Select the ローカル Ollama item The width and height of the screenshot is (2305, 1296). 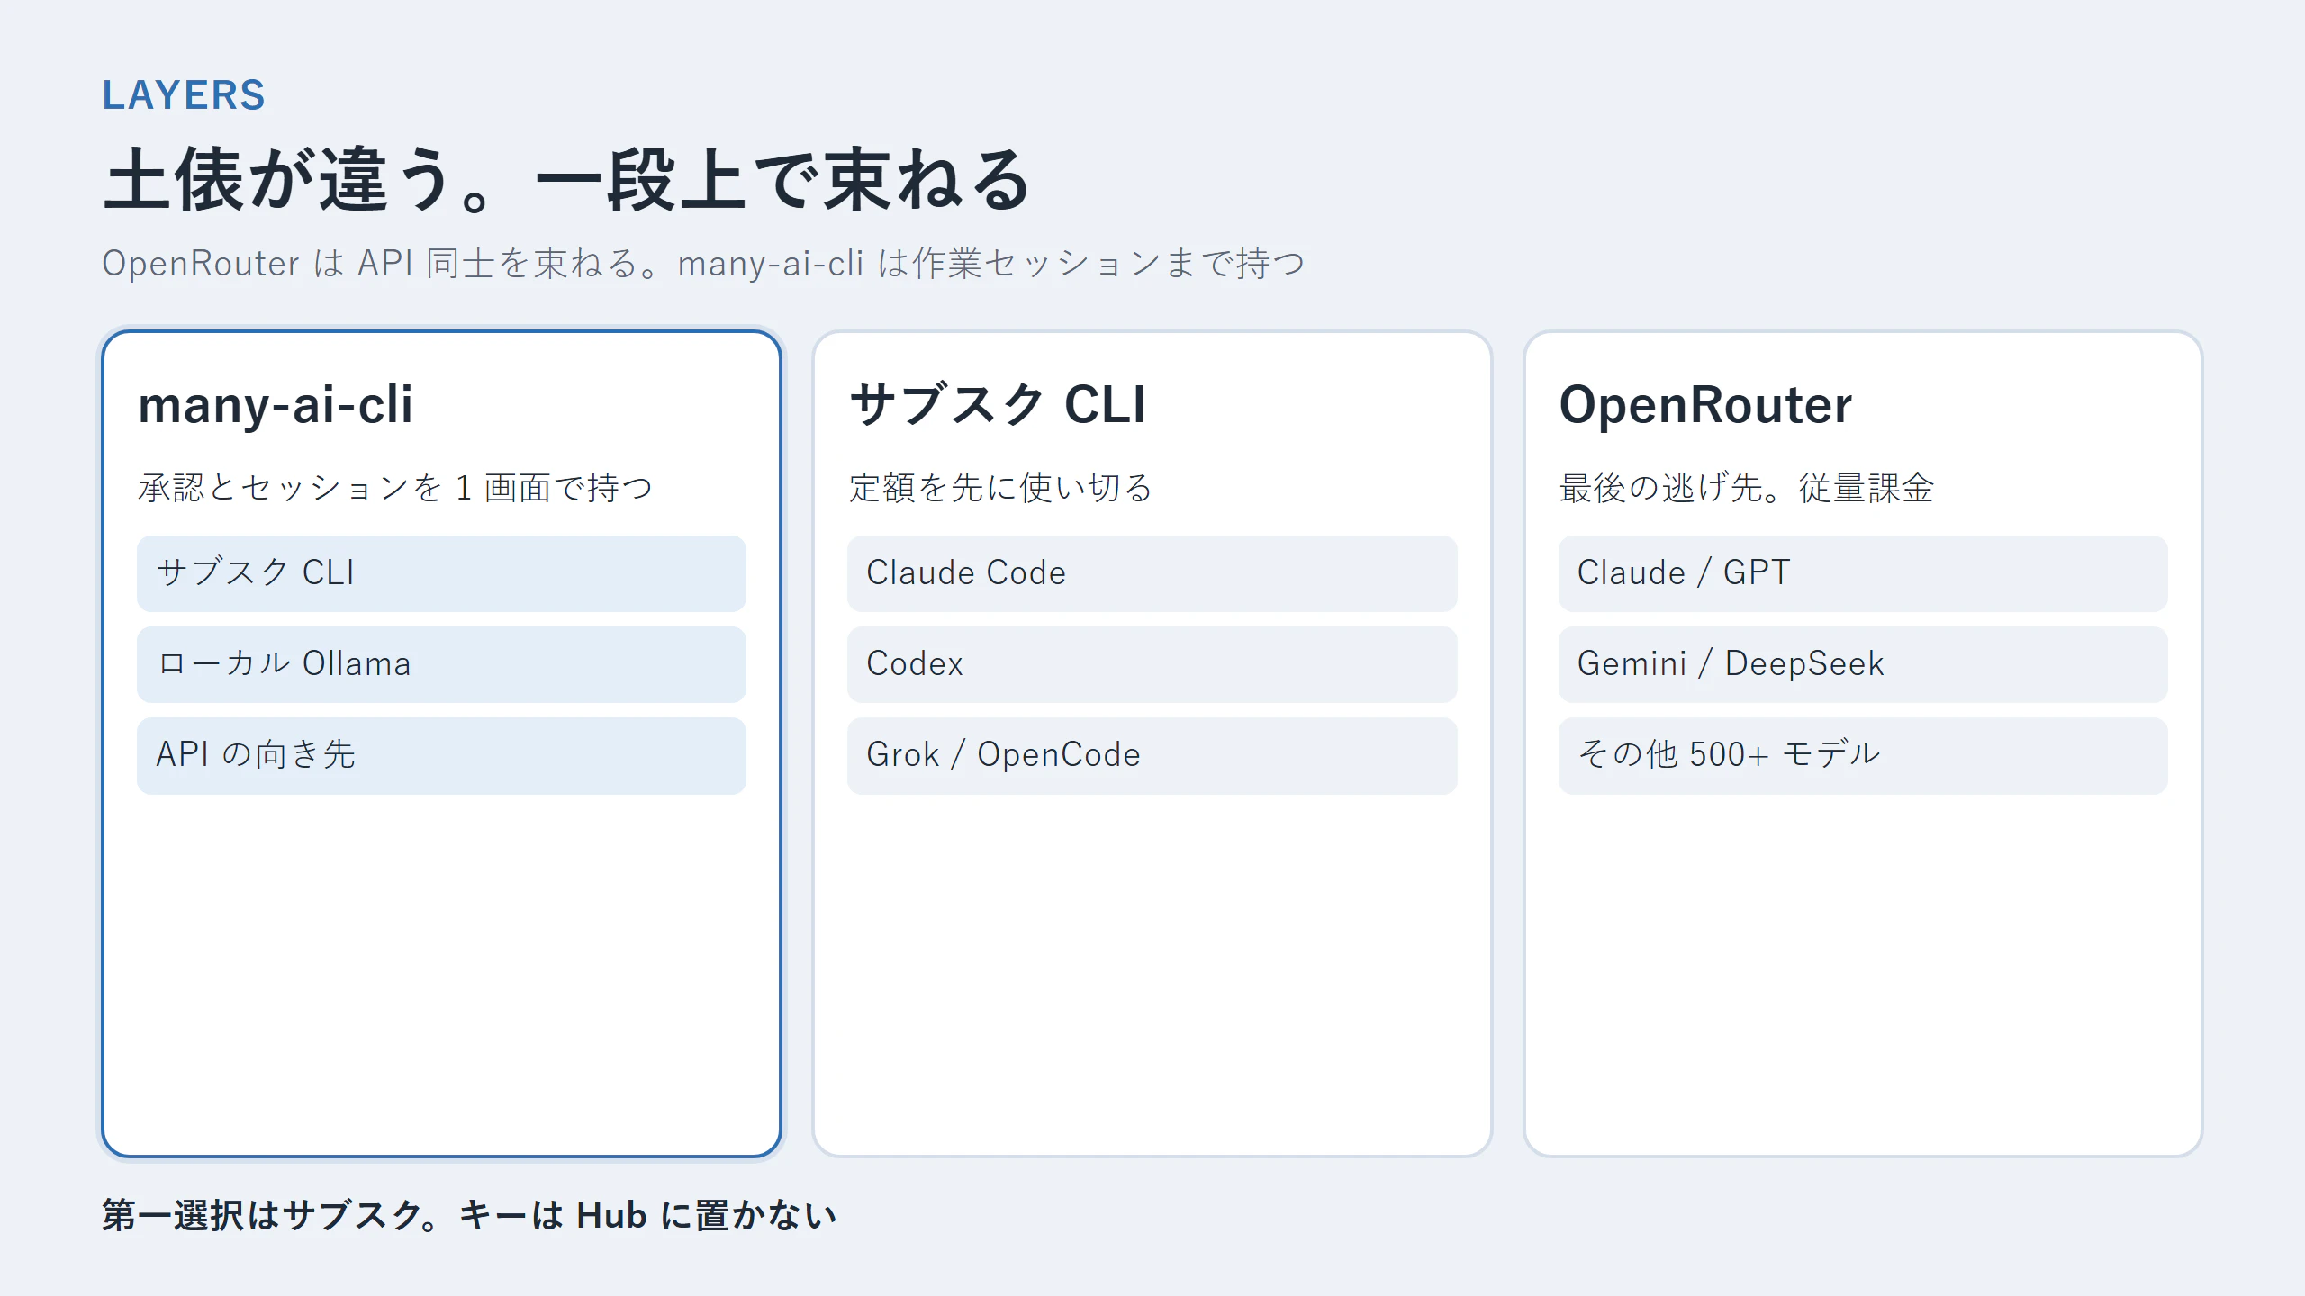441,664
